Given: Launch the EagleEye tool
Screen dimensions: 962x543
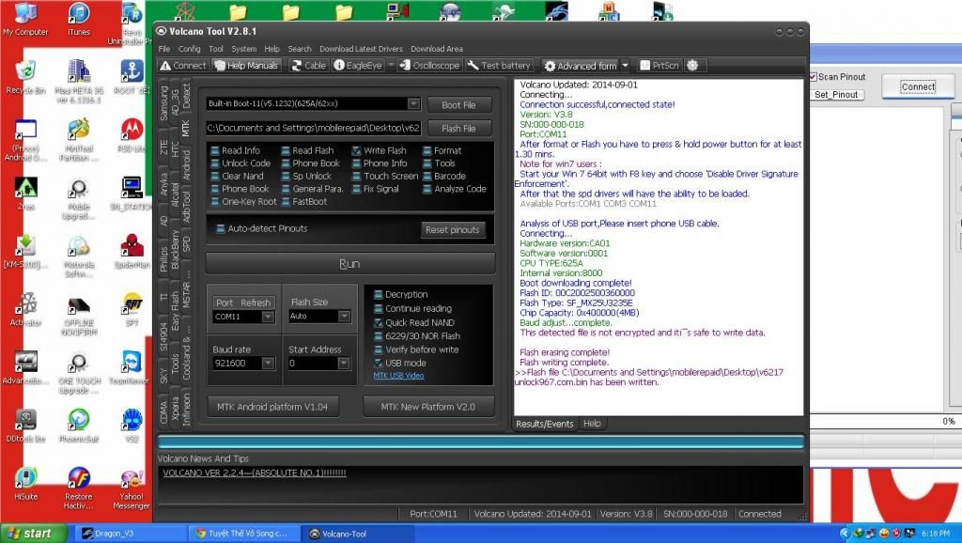Looking at the screenshot, I should click(358, 66).
